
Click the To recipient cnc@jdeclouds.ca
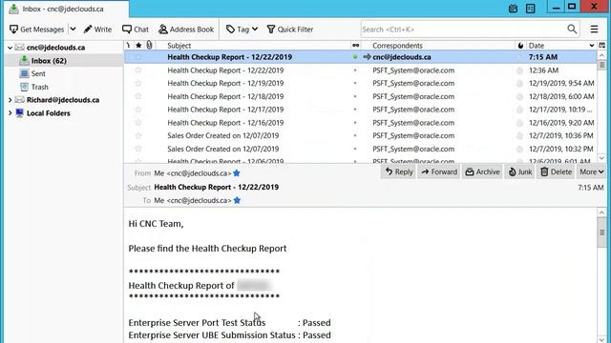click(193, 201)
